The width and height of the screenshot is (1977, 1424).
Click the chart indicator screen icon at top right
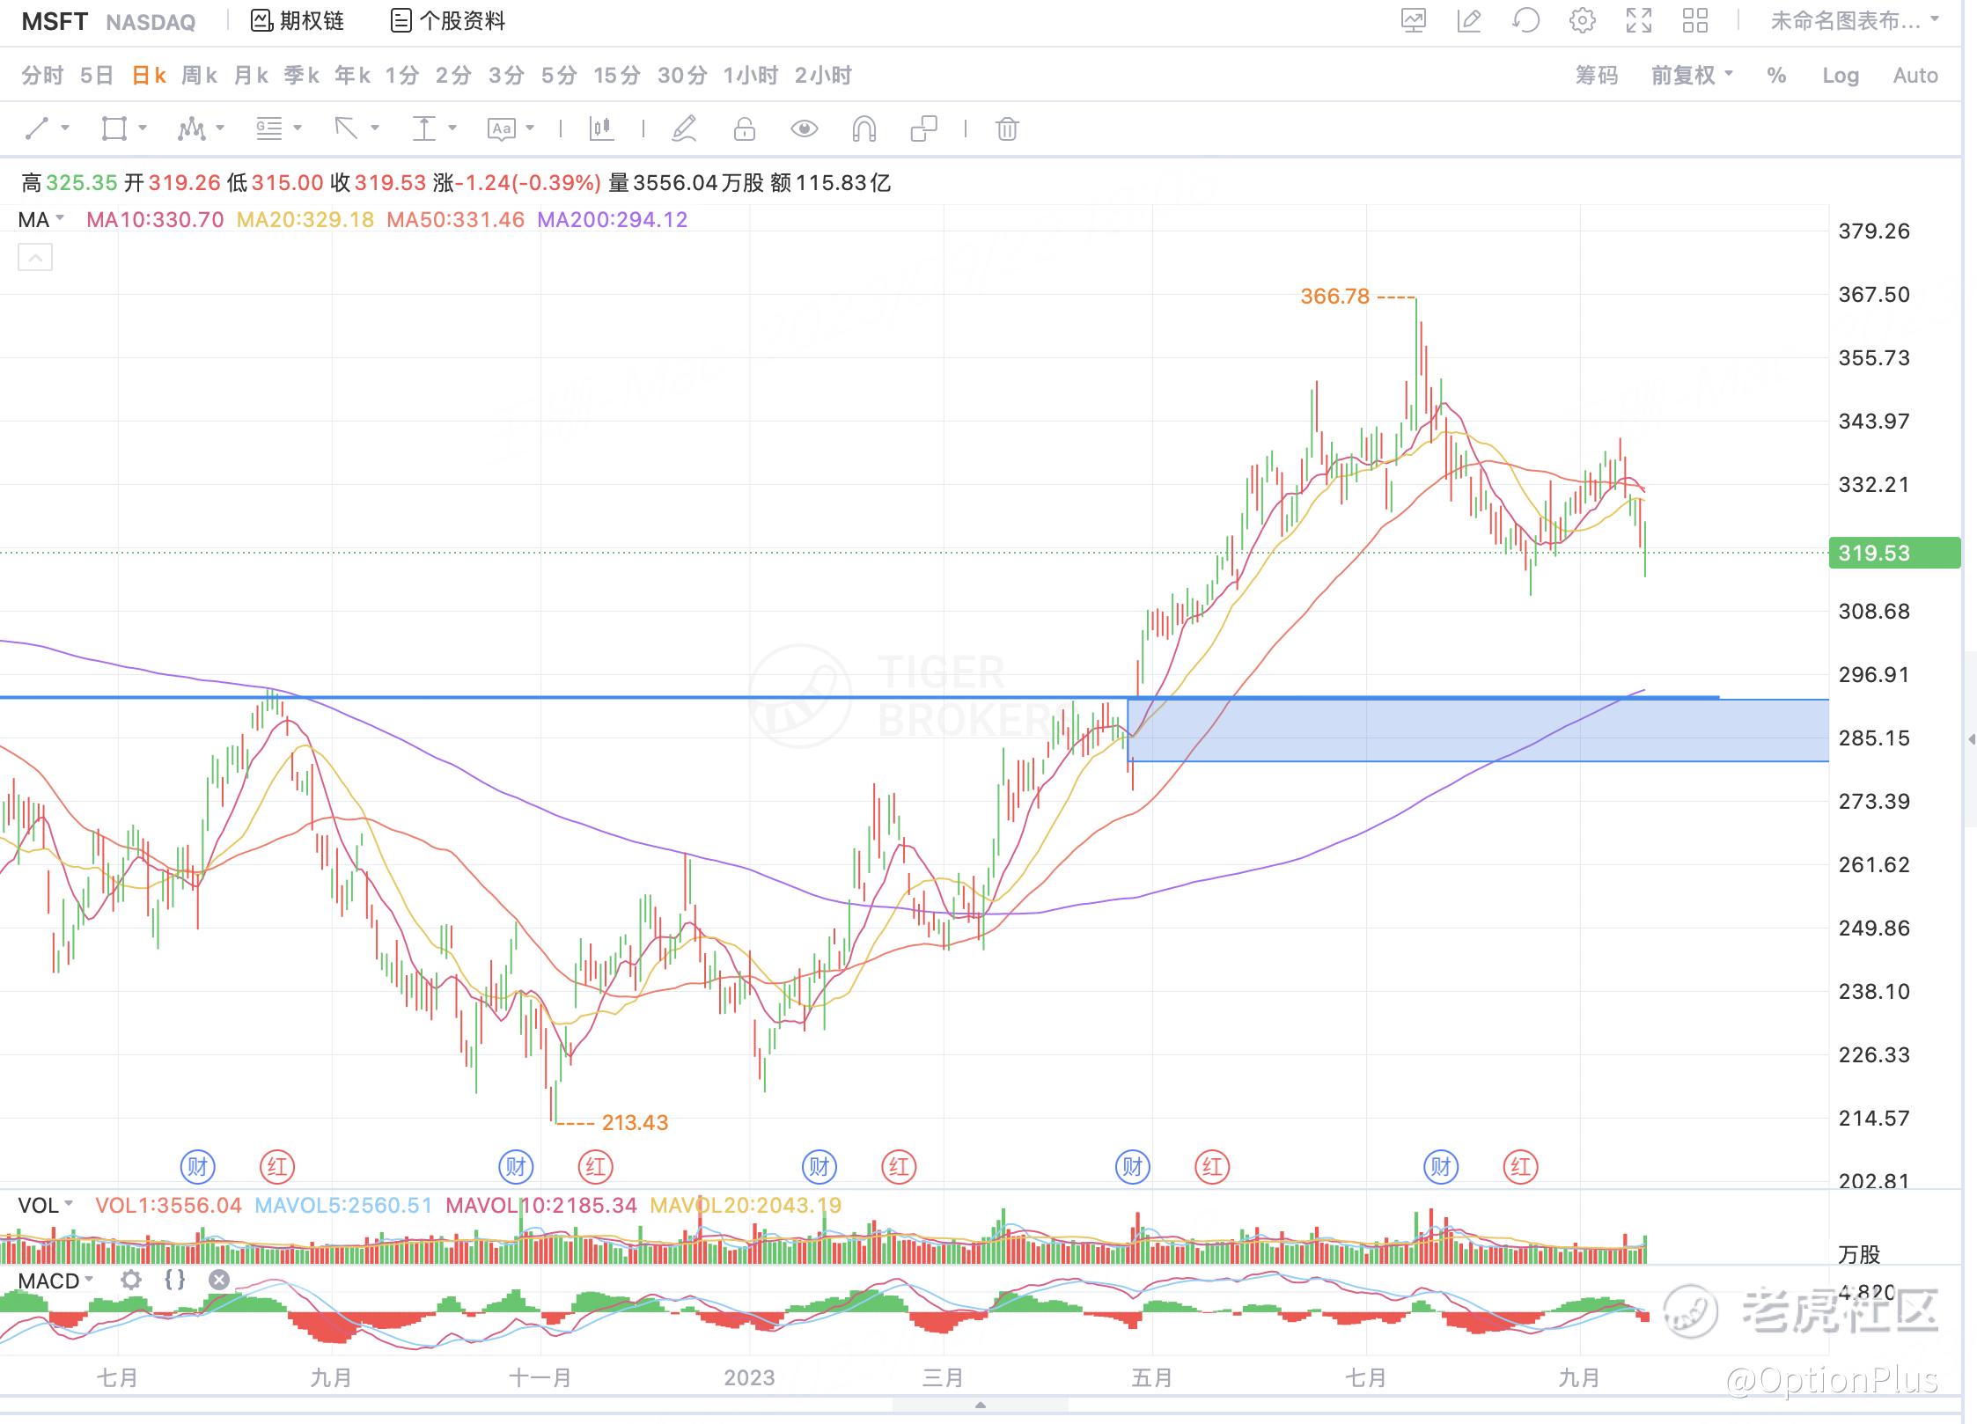tap(1414, 20)
